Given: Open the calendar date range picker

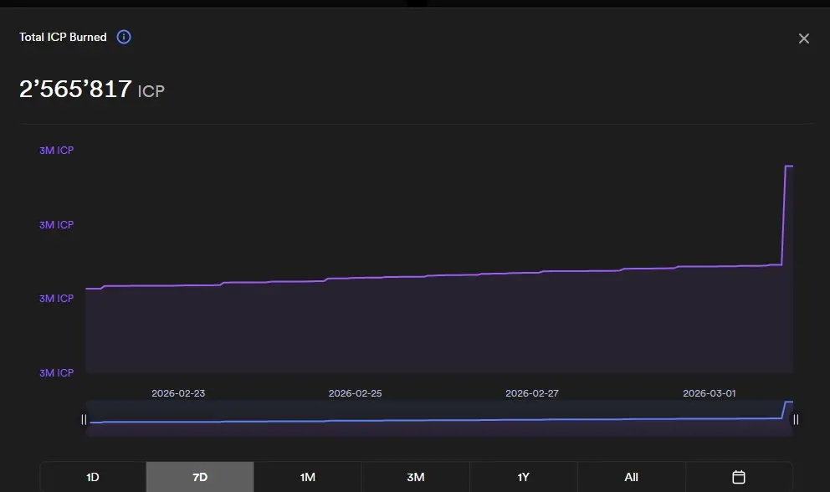Looking at the screenshot, I should click(x=739, y=477).
